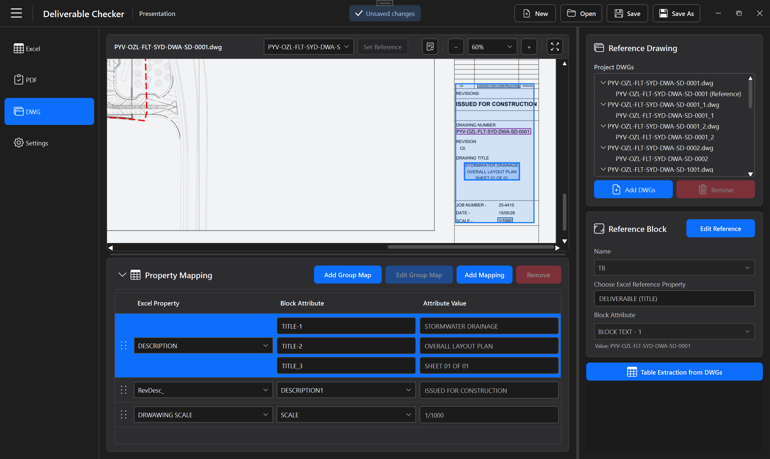This screenshot has width=770, height=459.
Task: Click the DELIVERABLE (TITLE) reference property field
Action: (x=674, y=299)
